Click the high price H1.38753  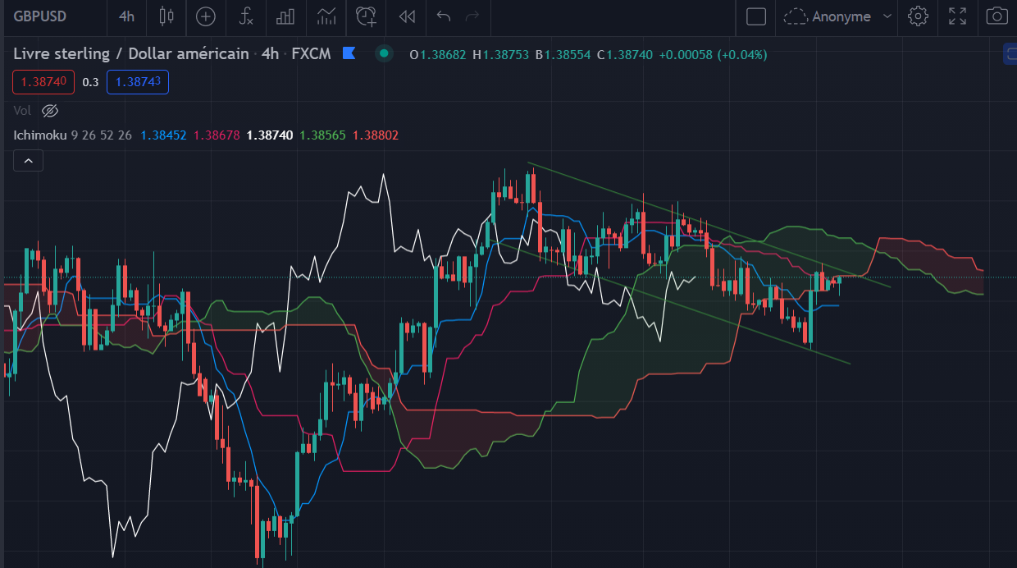click(500, 55)
